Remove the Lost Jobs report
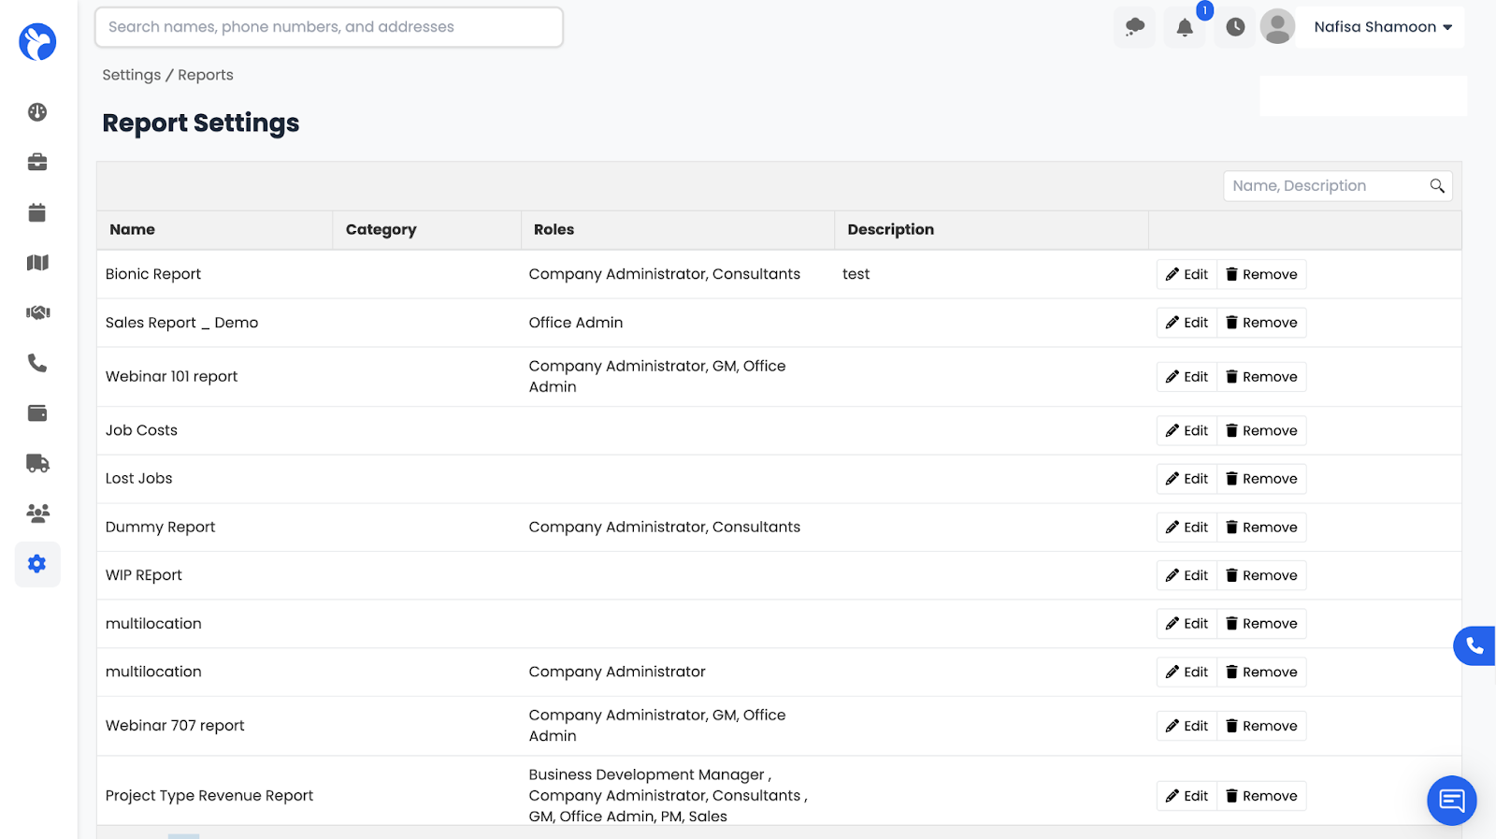 click(x=1261, y=479)
